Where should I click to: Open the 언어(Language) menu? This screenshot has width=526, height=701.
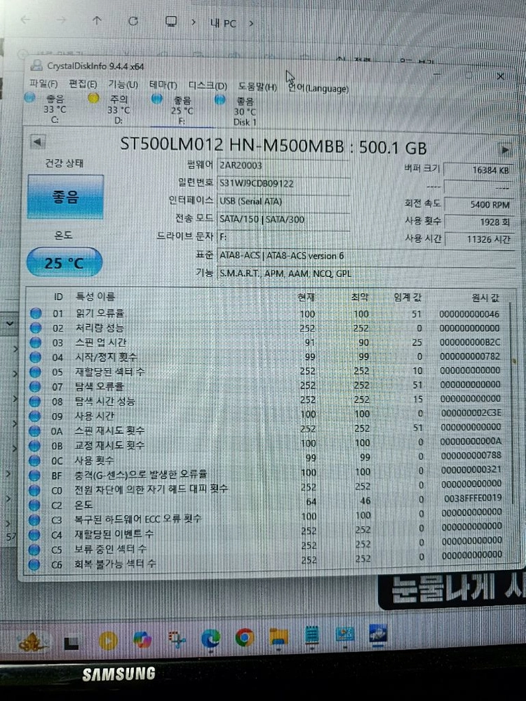click(x=318, y=88)
